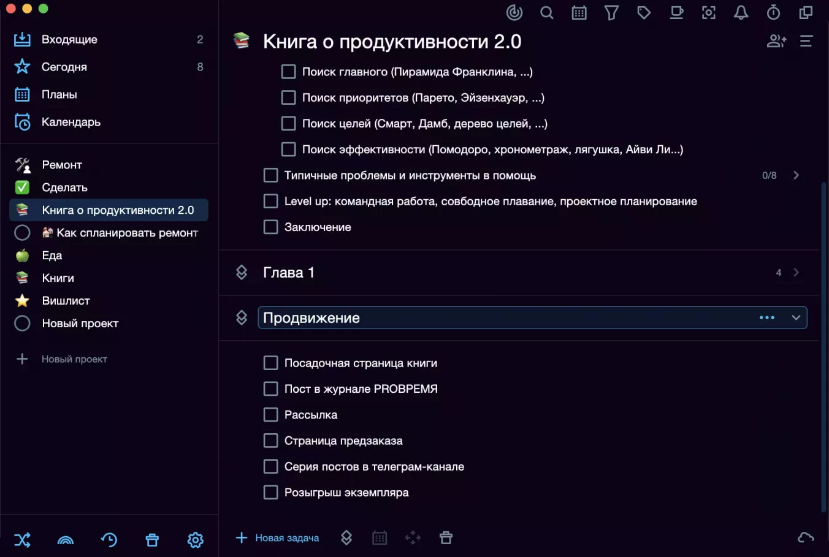Click Серия постов в телеграм-канале task text
829x557 pixels.
point(374,466)
